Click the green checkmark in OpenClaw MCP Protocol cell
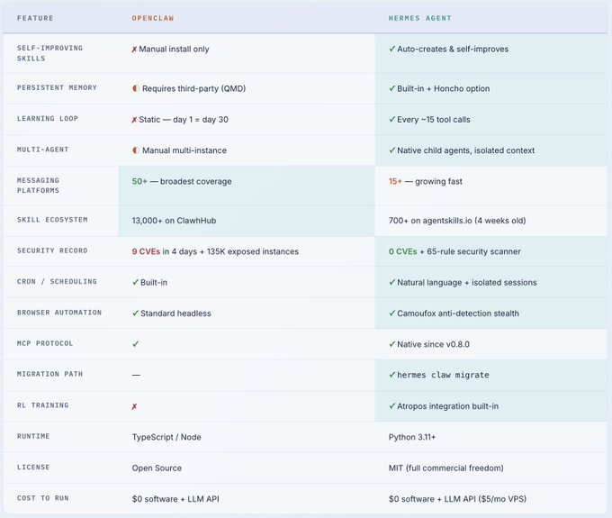The height and width of the screenshot is (518, 612). coord(135,344)
